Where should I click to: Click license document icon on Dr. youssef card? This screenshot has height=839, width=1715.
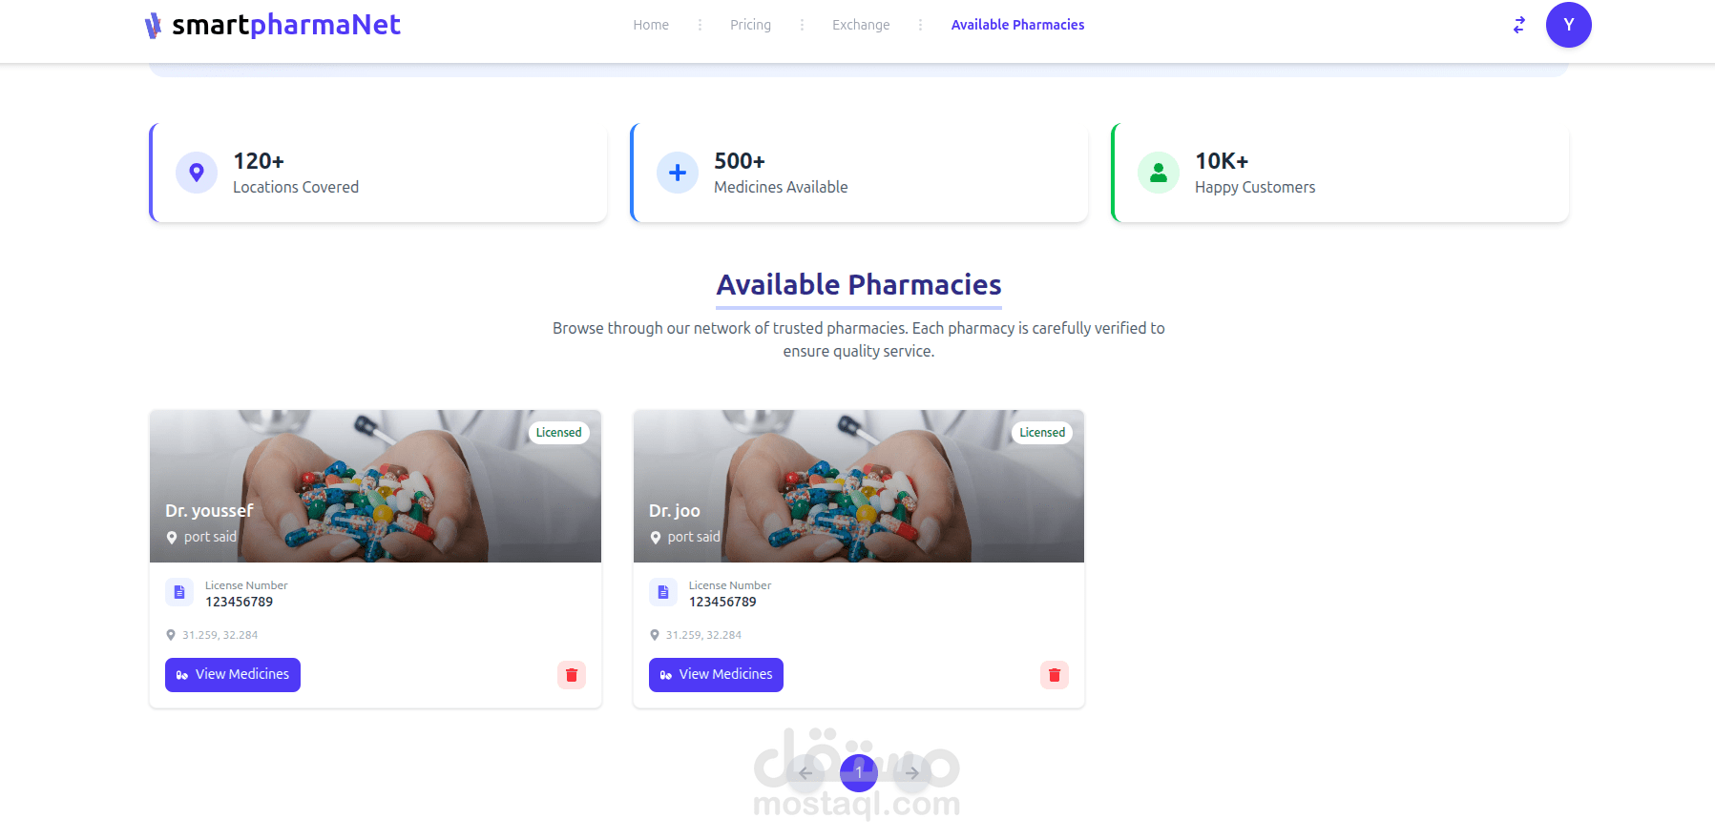(179, 592)
